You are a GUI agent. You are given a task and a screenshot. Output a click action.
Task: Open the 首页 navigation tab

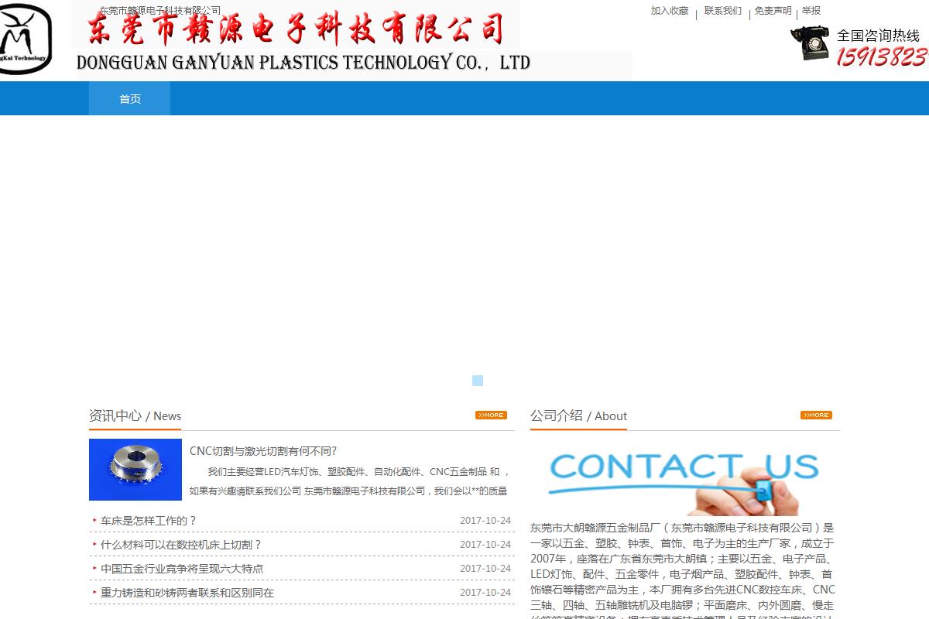(x=129, y=99)
